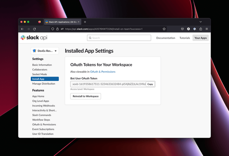229x156 pixels.
Task: Open the shield tracking protection icon
Action: pos(53,29)
